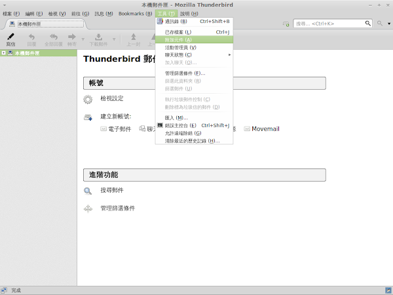Open the 下載郵件 dropdown arrow

click(x=114, y=39)
